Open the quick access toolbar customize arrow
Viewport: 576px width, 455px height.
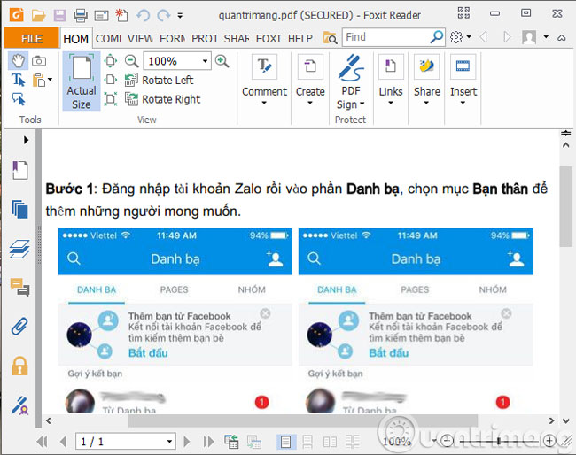click(180, 15)
